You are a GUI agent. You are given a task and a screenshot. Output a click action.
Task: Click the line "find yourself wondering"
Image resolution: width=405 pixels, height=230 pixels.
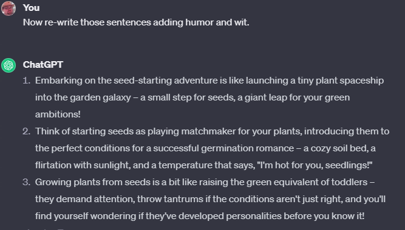(x=200, y=216)
